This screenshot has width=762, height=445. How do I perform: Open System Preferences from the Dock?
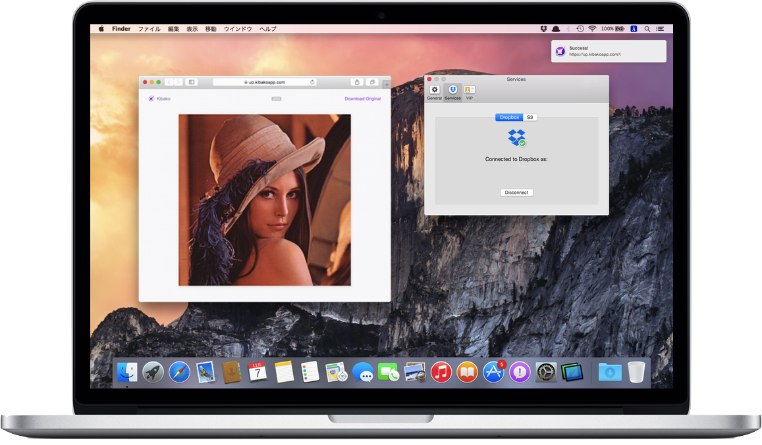point(546,373)
